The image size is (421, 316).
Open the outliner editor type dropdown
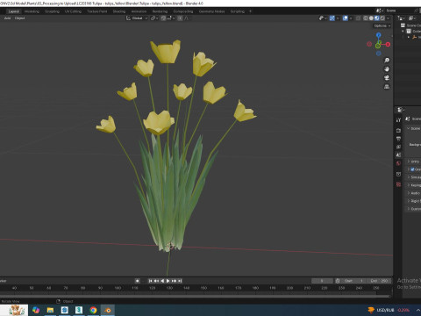coord(401,18)
